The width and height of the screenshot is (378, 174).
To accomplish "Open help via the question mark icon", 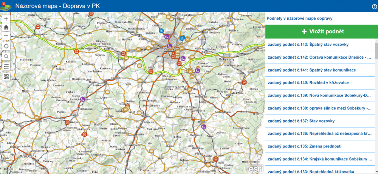I will point(374,6).
